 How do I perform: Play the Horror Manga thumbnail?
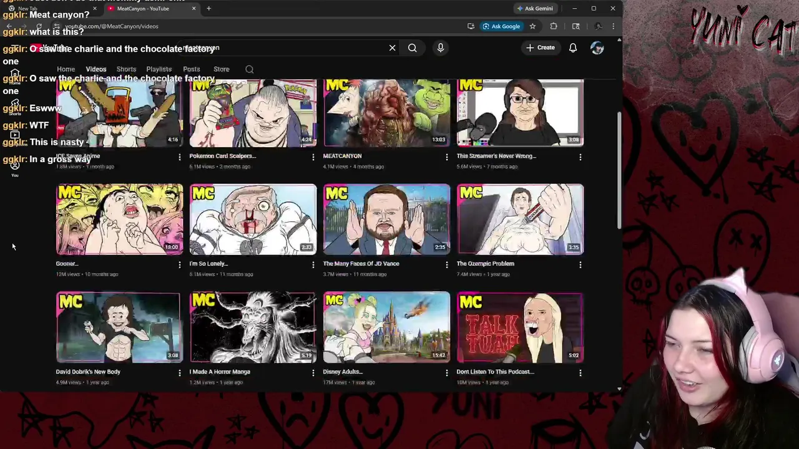point(253,327)
